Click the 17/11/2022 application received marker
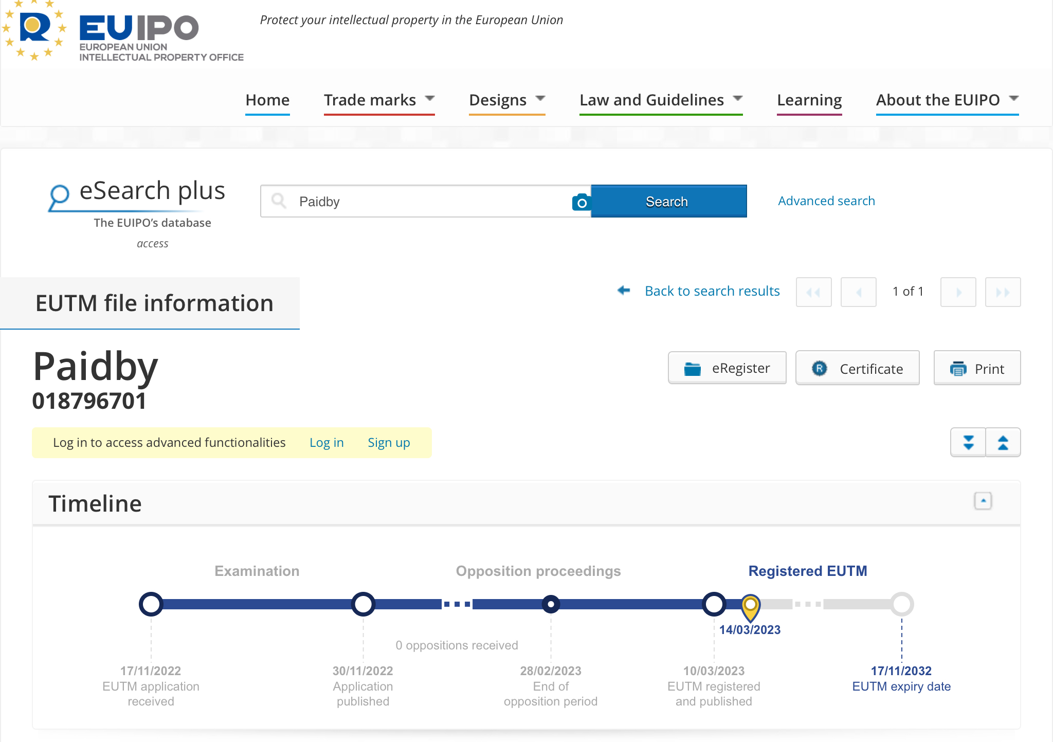Viewport: 1053px width, 742px height. point(151,604)
